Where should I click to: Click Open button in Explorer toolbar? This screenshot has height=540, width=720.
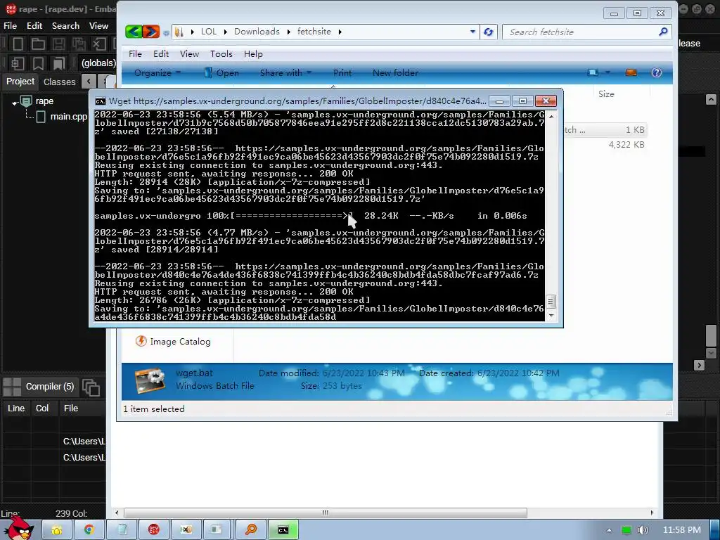point(221,72)
